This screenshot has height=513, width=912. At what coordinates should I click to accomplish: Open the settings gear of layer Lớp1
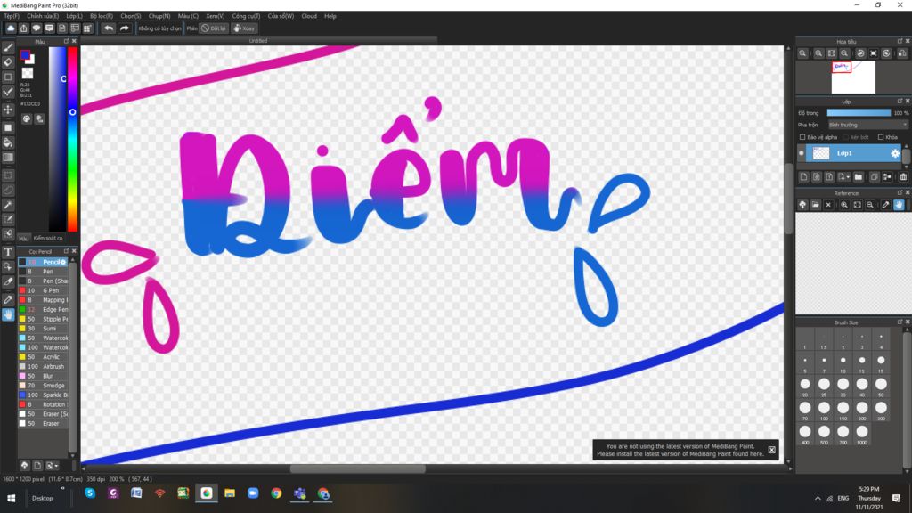click(x=895, y=153)
